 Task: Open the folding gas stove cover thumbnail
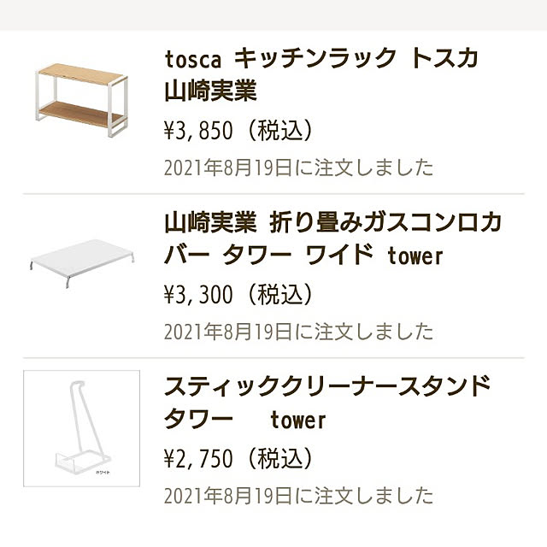[x=82, y=263]
